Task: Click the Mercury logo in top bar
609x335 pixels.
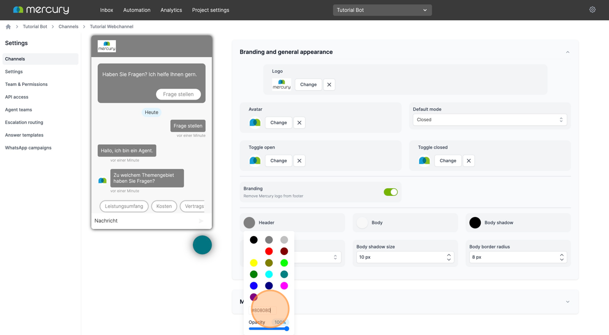Action: (41, 10)
